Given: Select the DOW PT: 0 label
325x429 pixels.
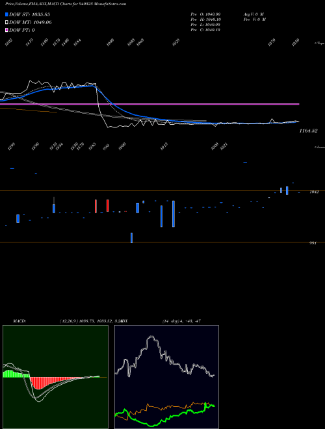Looking at the screenshot, I should tap(22, 30).
